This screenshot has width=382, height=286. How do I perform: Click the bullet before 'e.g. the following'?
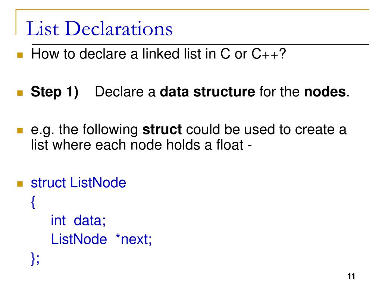point(20,131)
